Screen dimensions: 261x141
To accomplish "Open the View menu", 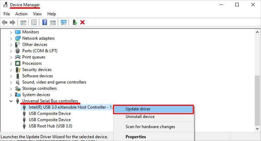I will (x=37, y=14).
